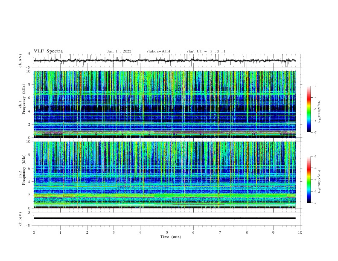
Task: Click the "-3" label on ch.1 color bar
Action: (x=315, y=86)
